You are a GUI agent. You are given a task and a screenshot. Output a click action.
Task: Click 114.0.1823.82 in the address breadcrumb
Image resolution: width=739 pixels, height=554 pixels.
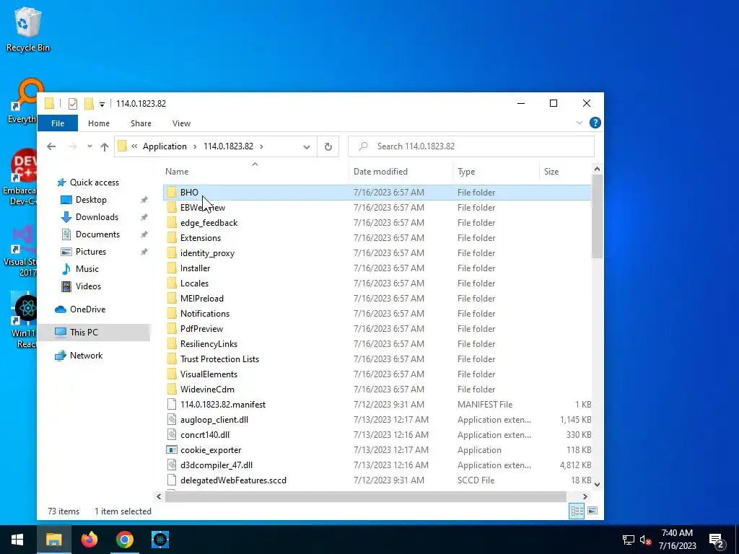(228, 146)
